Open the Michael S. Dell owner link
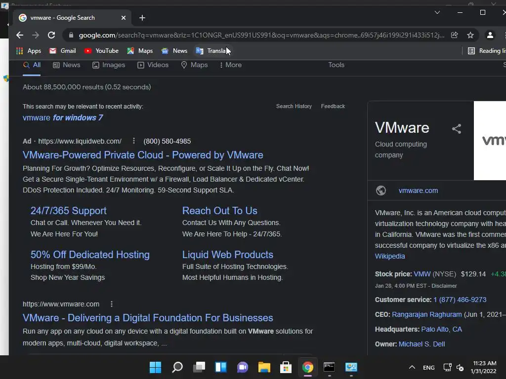 [x=422, y=344]
